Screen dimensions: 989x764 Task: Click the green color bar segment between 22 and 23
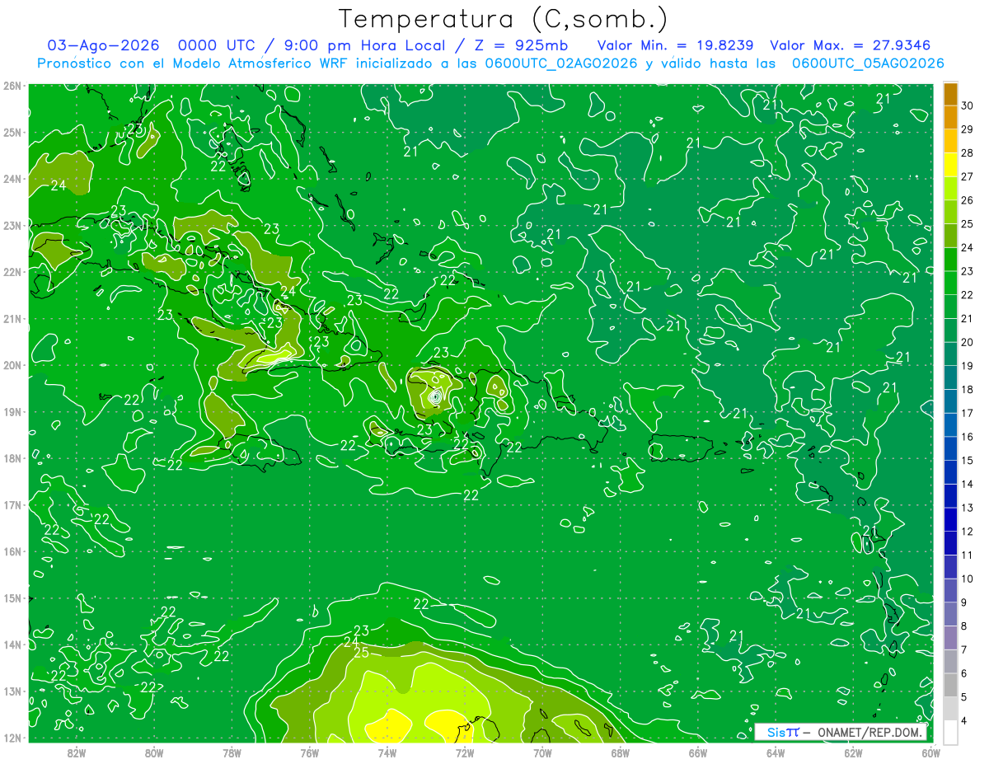coord(950,283)
